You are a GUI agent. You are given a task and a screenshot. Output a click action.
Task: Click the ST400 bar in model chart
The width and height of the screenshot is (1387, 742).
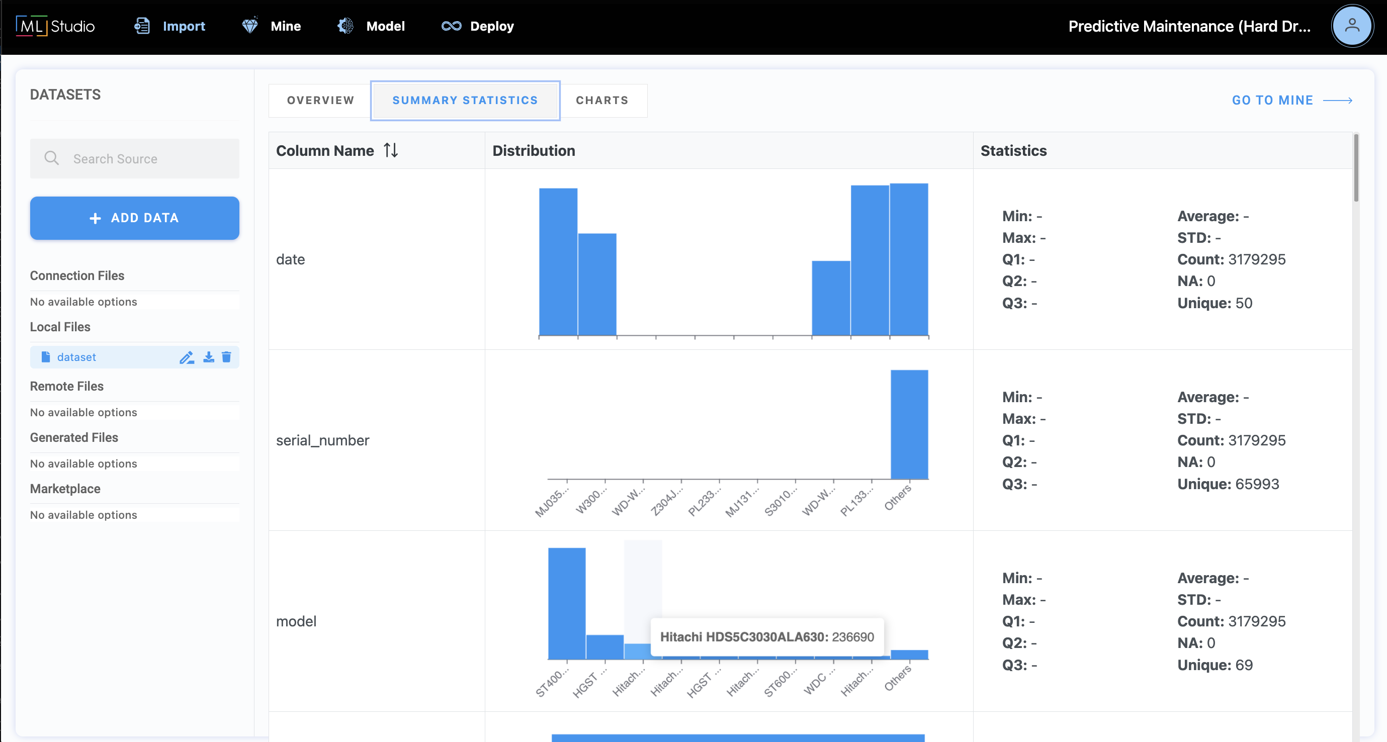click(566, 603)
